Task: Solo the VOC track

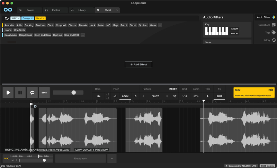Action: 16,160
